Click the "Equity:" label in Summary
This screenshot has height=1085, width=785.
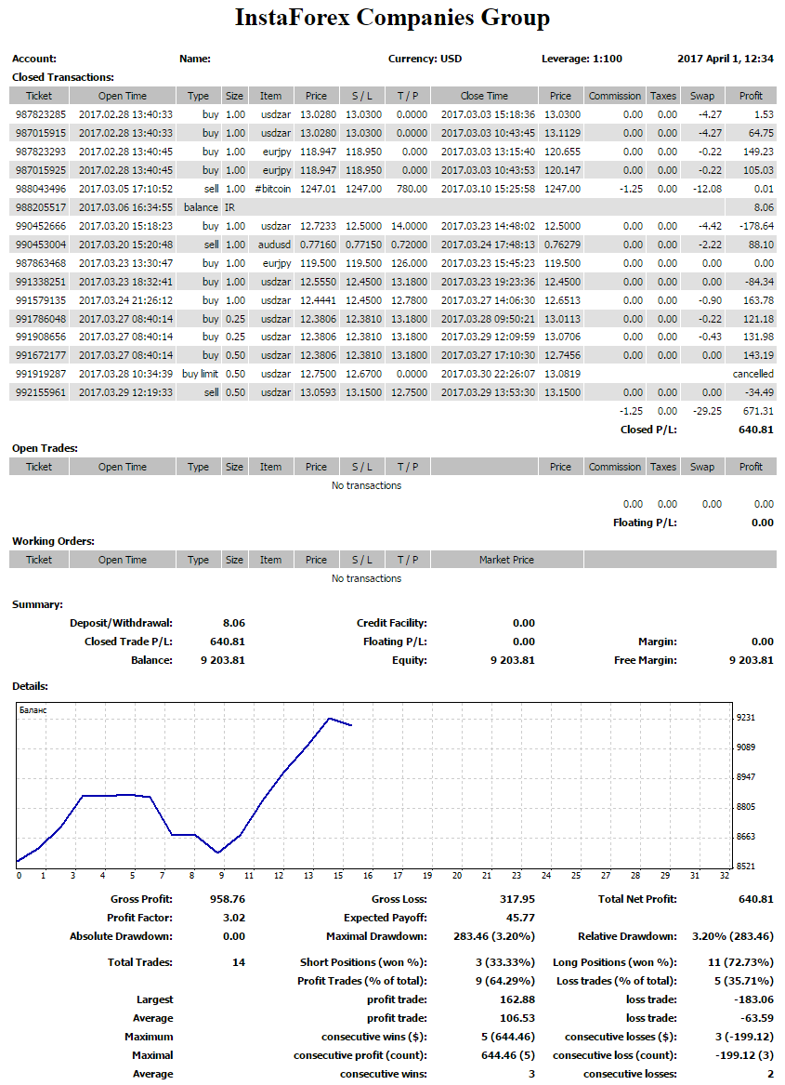point(410,661)
